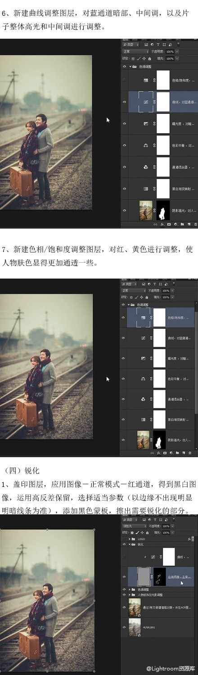Hide the Curves layer in step 6 panel
Viewport: 198px width, 675px height.
tap(124, 102)
